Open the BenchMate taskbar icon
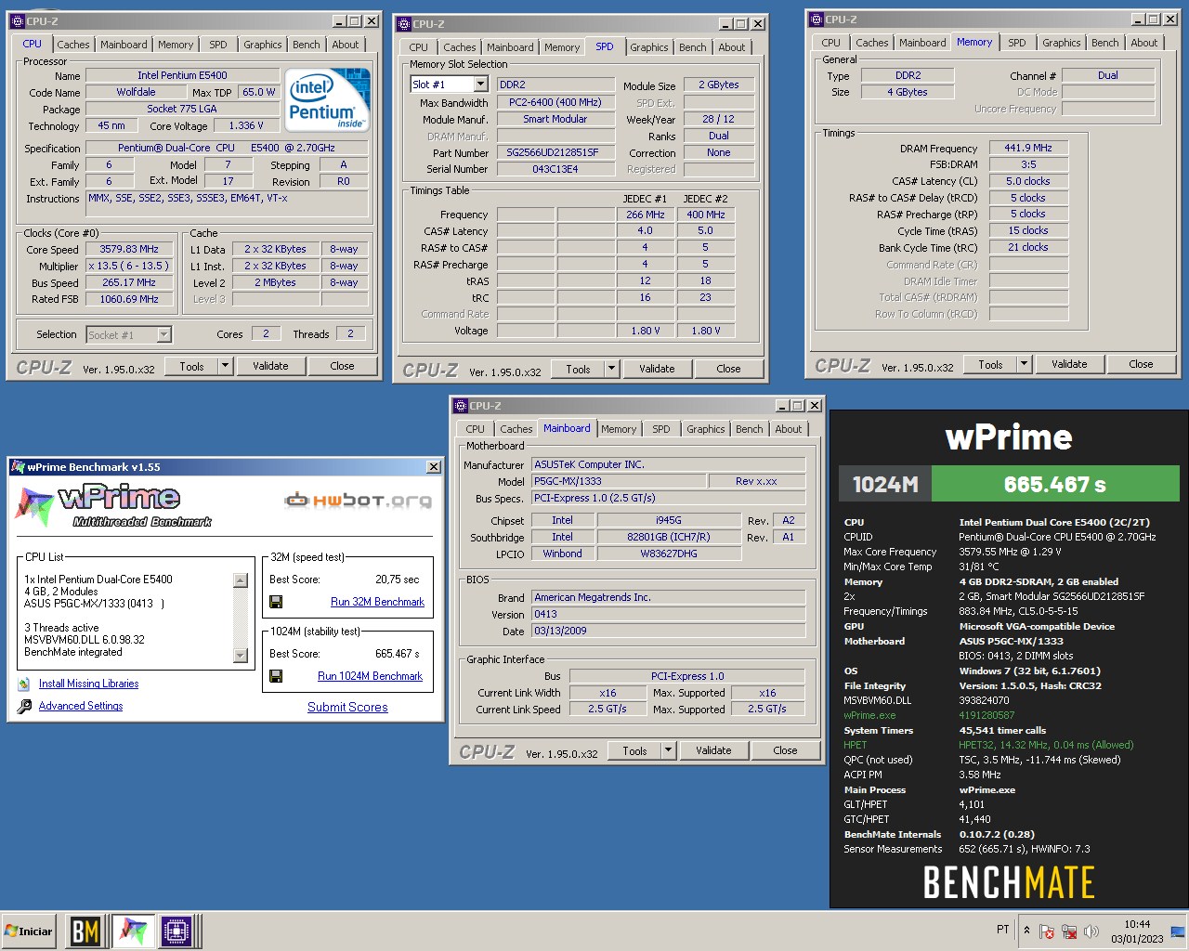The height and width of the screenshot is (951, 1189). point(85,931)
